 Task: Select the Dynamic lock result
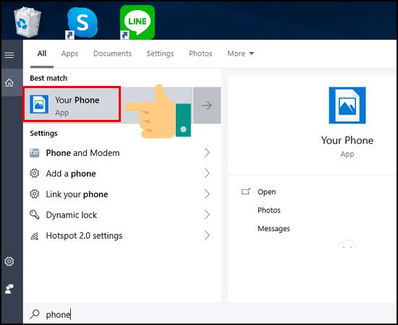pyautogui.click(x=122, y=214)
